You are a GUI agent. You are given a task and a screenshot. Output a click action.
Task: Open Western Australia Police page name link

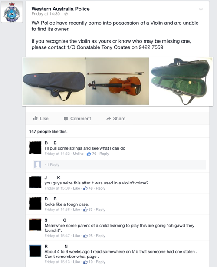click(60, 9)
